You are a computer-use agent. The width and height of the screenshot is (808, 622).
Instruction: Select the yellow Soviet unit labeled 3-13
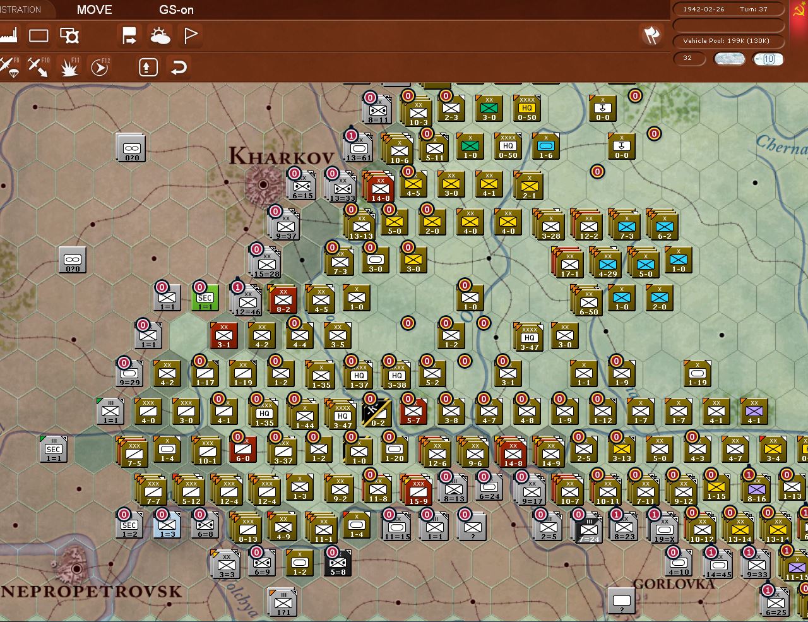click(x=622, y=450)
